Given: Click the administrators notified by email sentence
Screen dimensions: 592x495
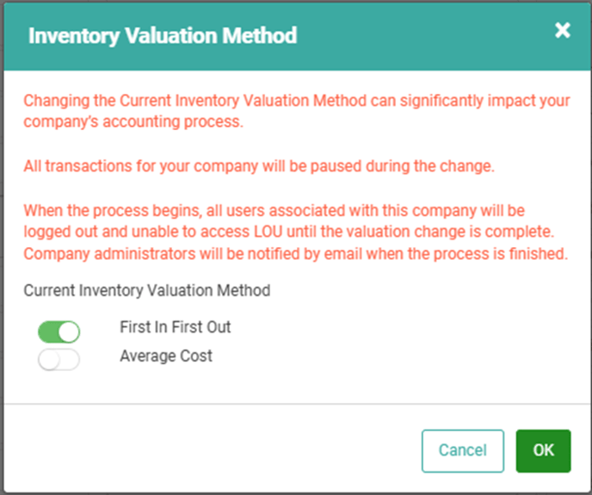Looking at the screenshot, I should click(x=296, y=254).
